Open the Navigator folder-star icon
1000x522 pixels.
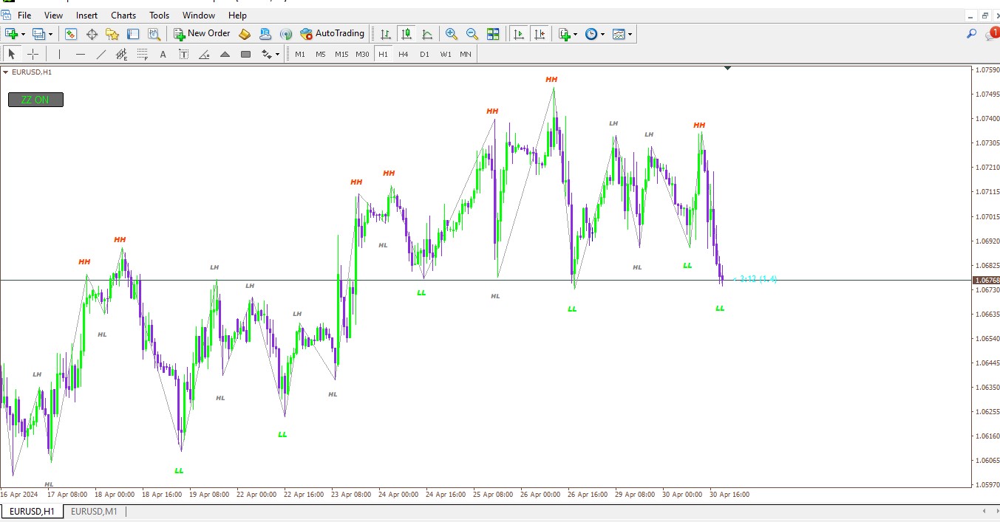pyautogui.click(x=112, y=34)
